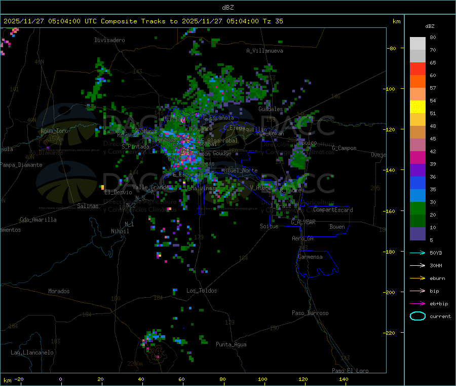This screenshot has width=456, height=386.
Task: Click the yellow 51-54 dBZ color band
Action: (417, 107)
